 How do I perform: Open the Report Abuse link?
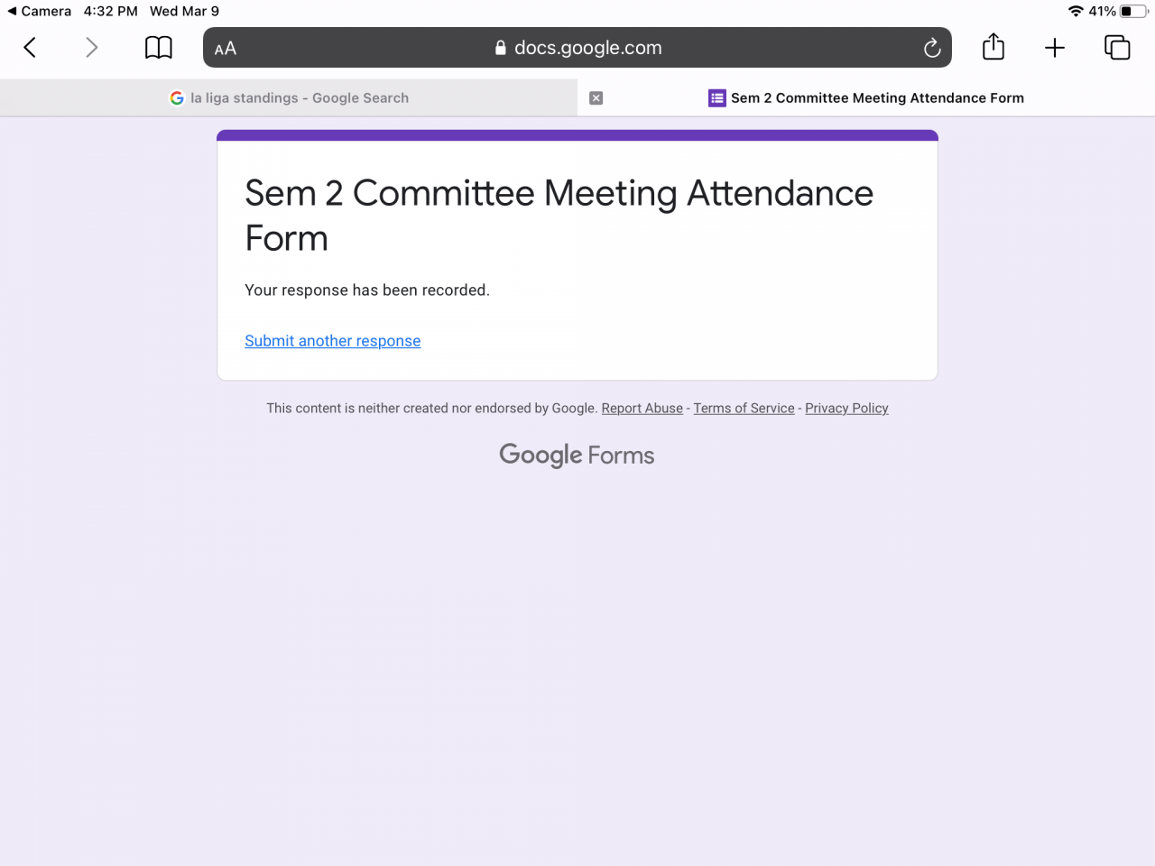[642, 409]
